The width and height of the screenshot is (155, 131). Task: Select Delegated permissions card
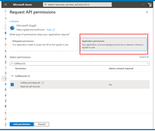pyautogui.click(x=44, y=44)
